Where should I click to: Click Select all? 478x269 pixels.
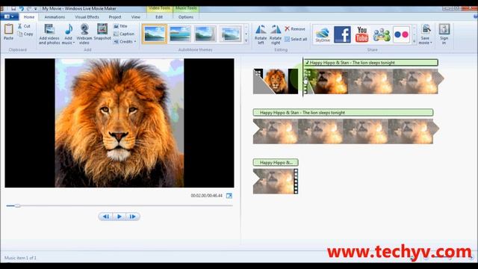[296, 39]
